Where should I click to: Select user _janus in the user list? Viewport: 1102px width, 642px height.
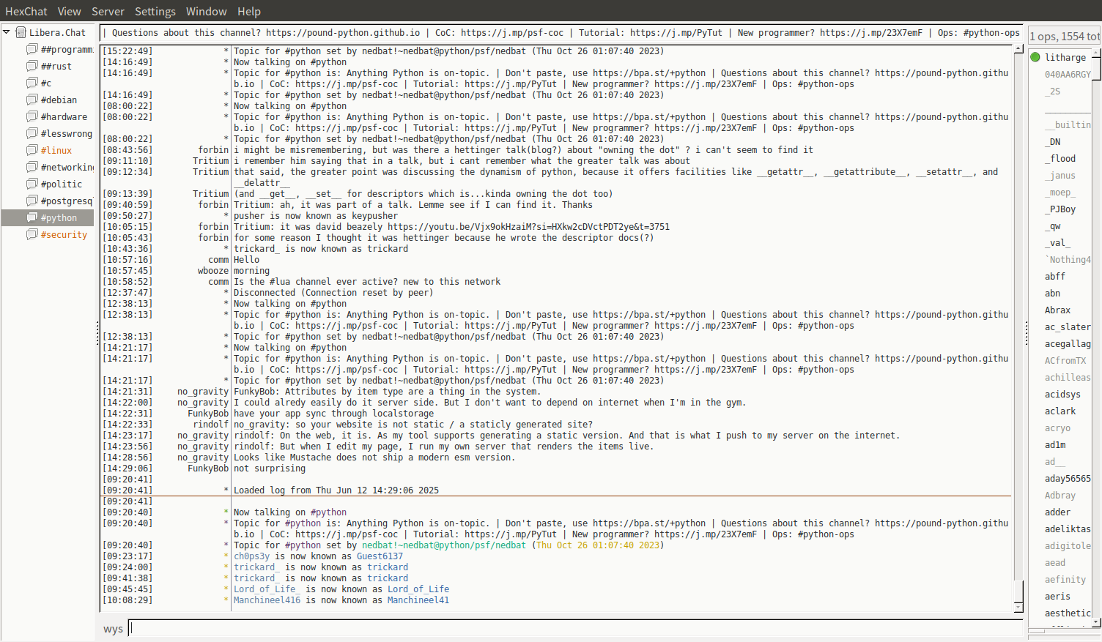1060,176
